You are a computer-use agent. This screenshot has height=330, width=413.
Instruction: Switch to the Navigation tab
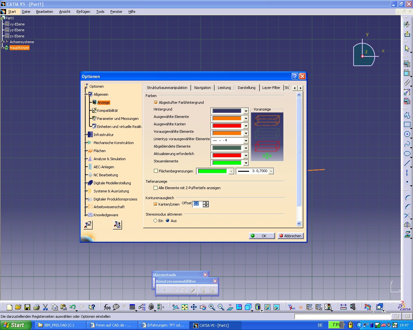202,88
